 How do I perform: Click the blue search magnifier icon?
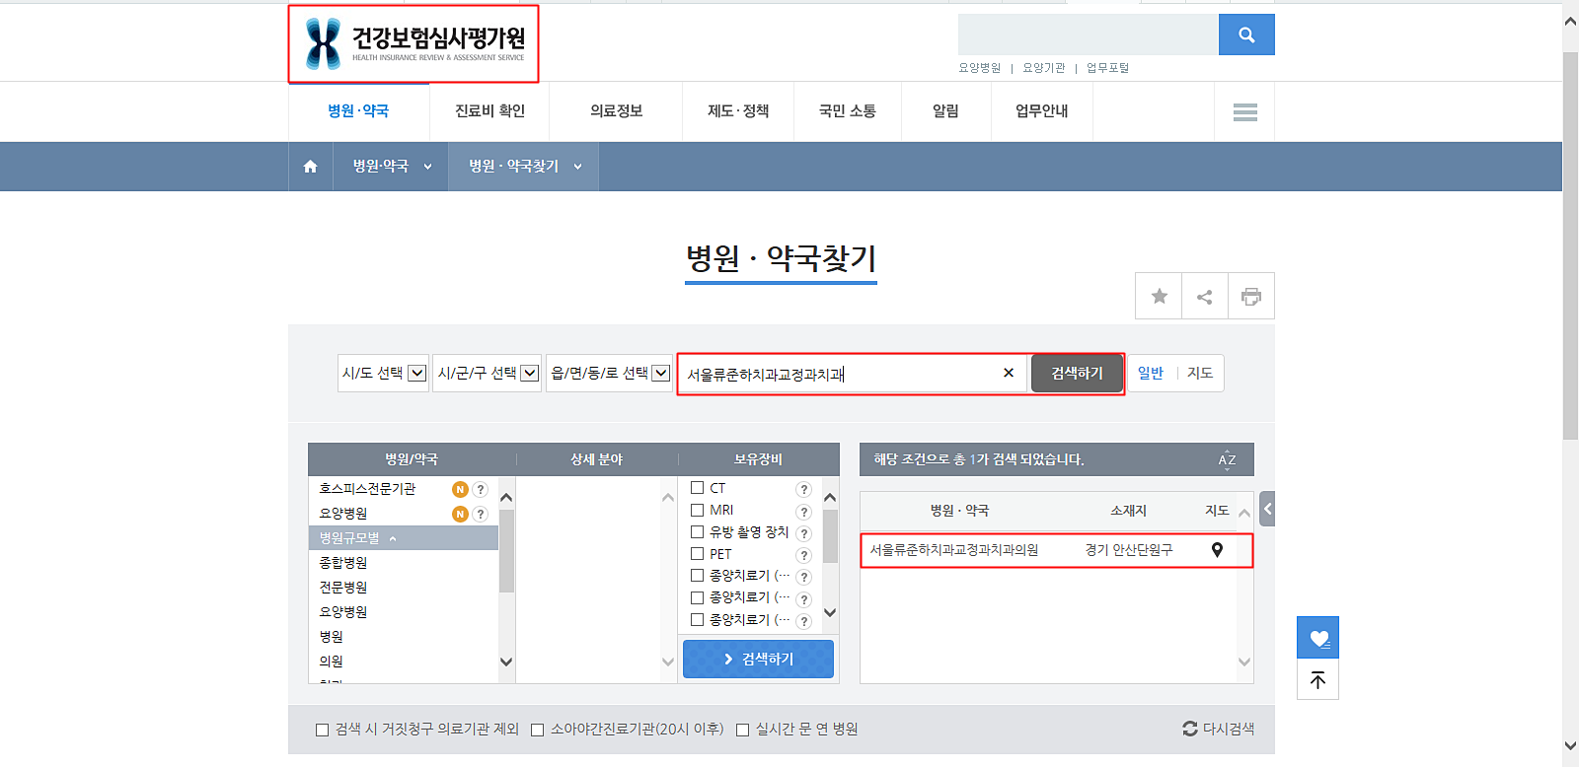pos(1246,35)
